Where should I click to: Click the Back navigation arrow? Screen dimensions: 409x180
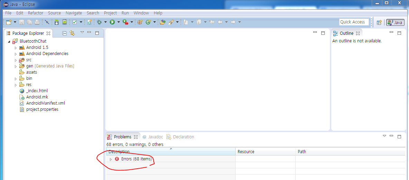[220, 22]
